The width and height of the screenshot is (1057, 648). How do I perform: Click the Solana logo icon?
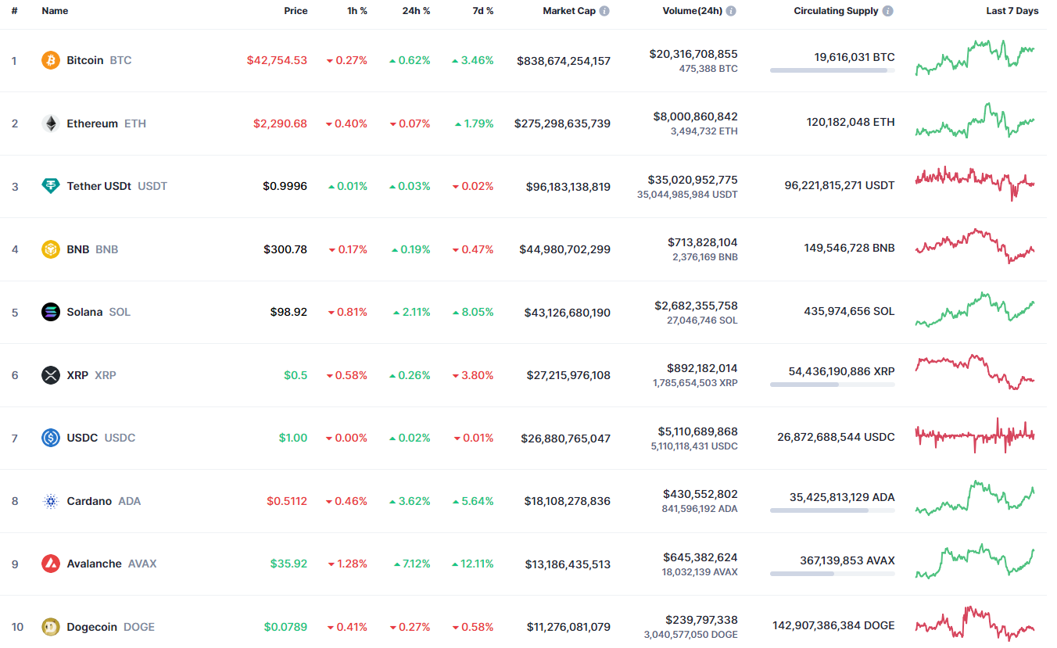pyautogui.click(x=51, y=312)
